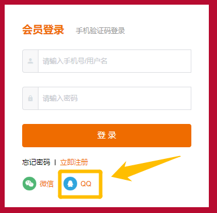Click the user silhouette icon beside username

click(30, 61)
